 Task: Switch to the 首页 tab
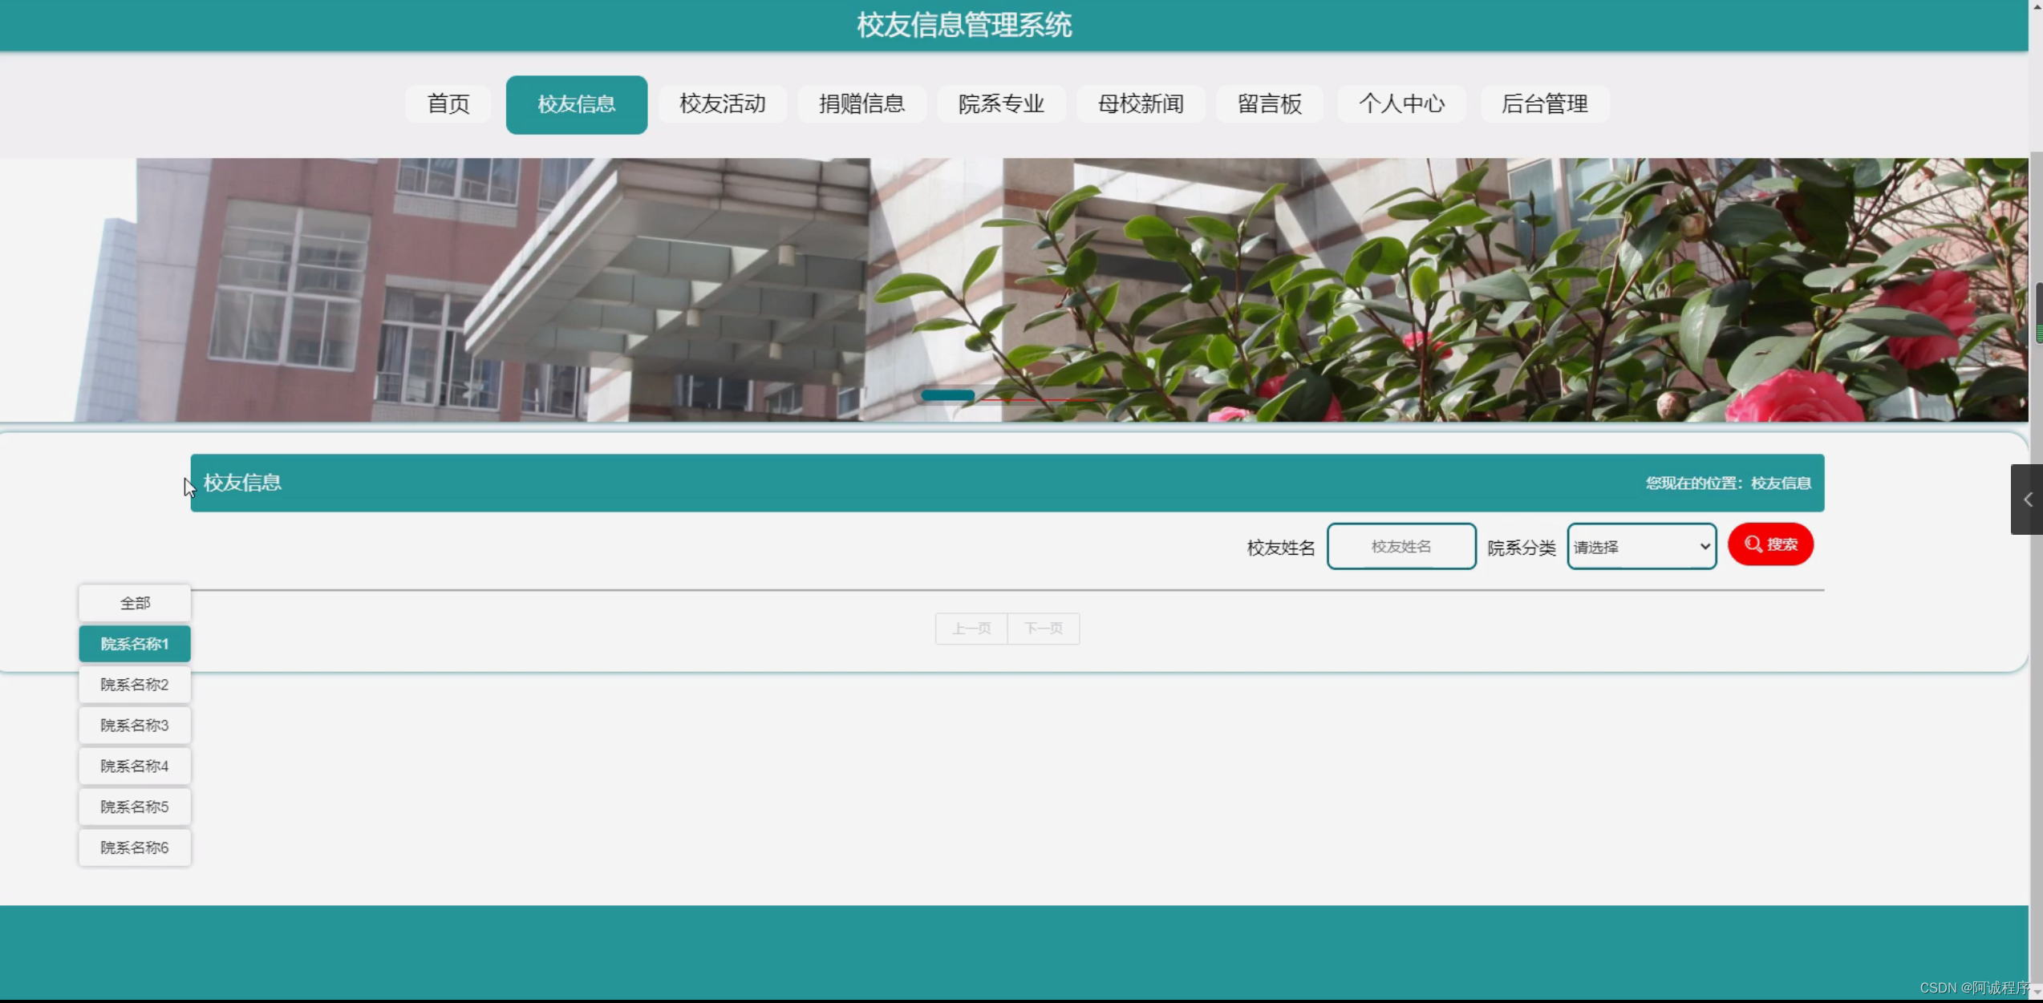pyautogui.click(x=447, y=103)
